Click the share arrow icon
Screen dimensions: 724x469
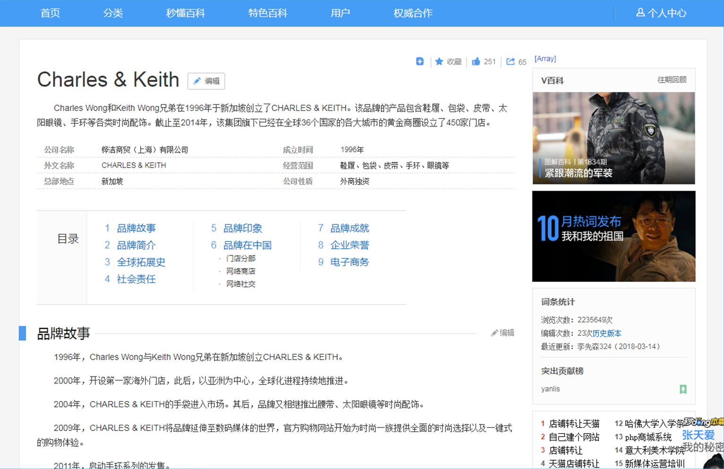tap(511, 61)
